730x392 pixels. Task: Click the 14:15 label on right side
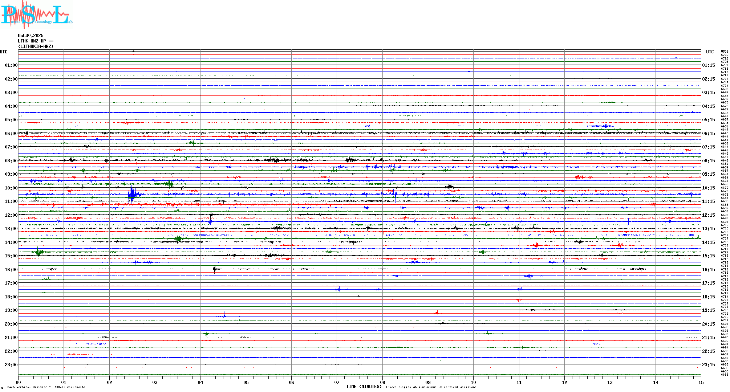click(708, 242)
